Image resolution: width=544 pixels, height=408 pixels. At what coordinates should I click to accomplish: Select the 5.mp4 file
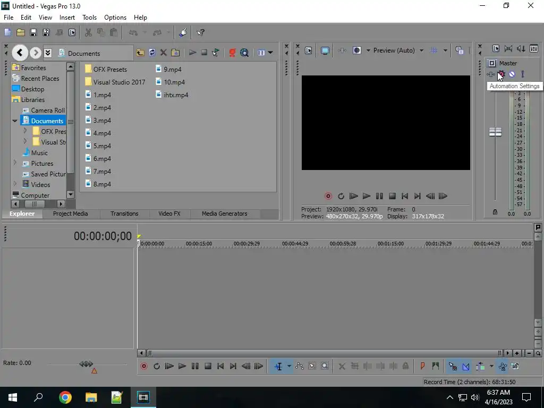[98, 146]
